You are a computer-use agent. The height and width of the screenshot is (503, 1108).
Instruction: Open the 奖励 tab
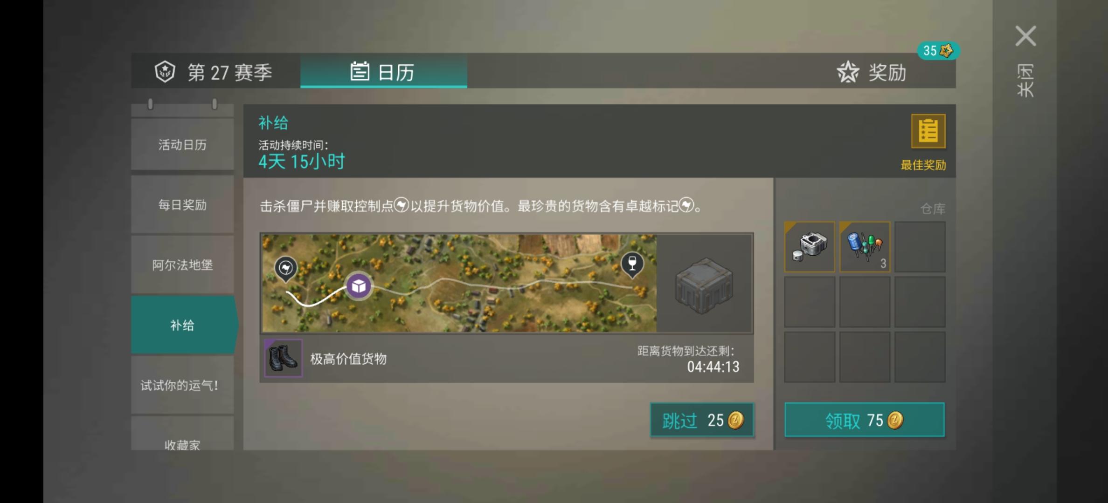(872, 73)
